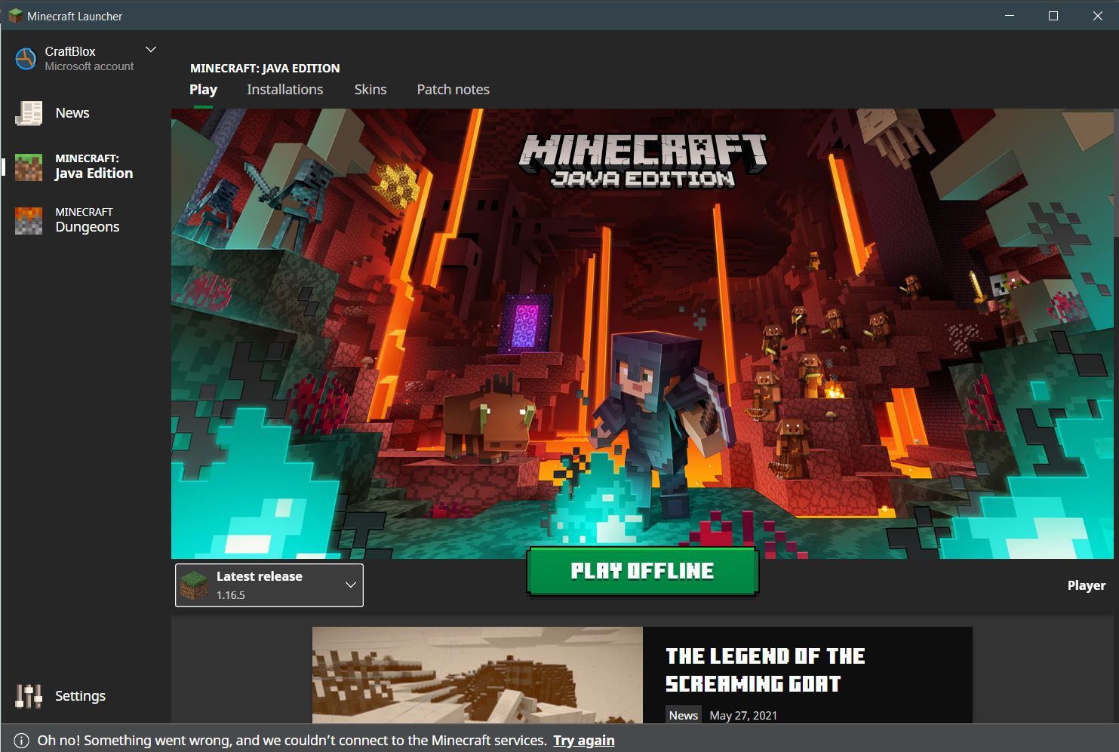Switch to the Skins tab

coord(370,90)
